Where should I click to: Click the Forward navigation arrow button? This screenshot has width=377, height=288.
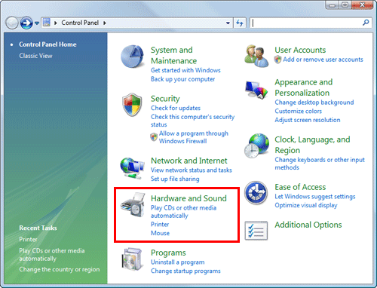pyautogui.click(x=26, y=23)
